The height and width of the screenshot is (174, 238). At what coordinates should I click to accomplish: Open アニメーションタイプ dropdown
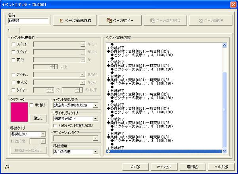click(95, 138)
